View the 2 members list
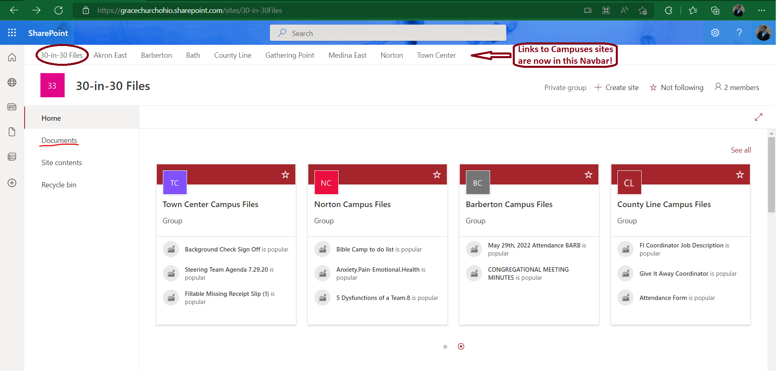This screenshot has height=371, width=777. [737, 87]
